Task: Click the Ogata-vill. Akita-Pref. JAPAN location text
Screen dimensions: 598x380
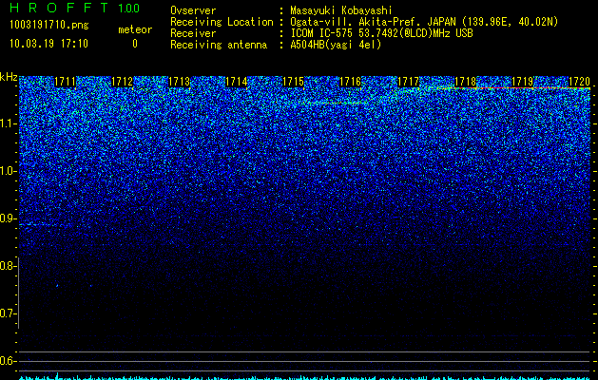Action: coord(424,22)
